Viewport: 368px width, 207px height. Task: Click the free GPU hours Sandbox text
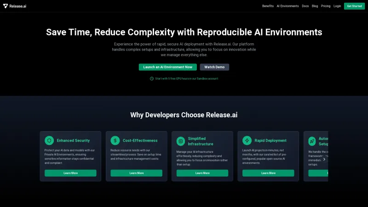click(187, 79)
